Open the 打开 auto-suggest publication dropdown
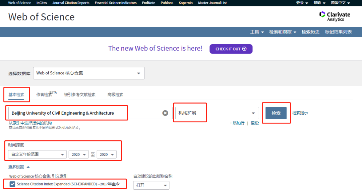 coord(151,185)
